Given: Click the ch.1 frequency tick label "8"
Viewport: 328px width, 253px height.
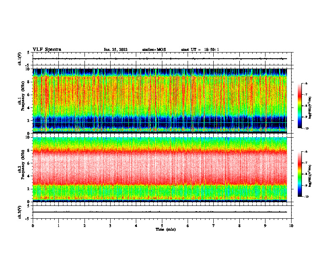Looking at the screenshot, I should pyautogui.click(x=29, y=82).
